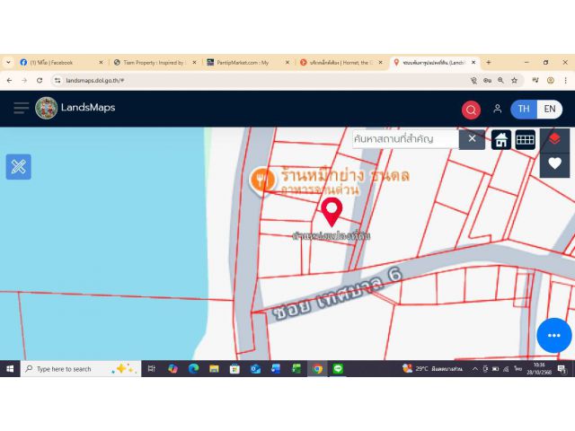The image size is (575, 431).
Task: Click the Type here to search box
Action: pyautogui.click(x=81, y=369)
